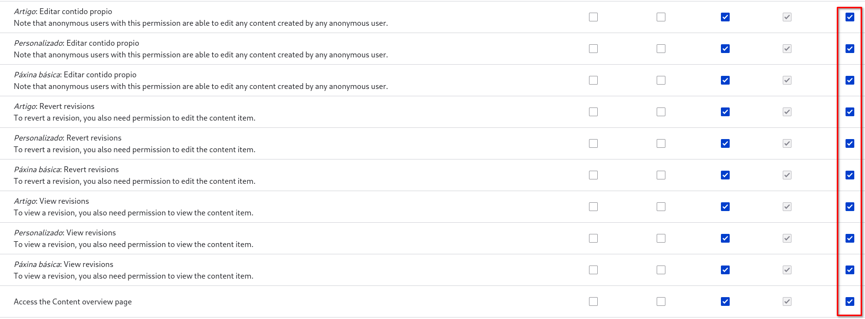This screenshot has width=865, height=319.
Task: Check first checkbox for Páxina básica: View revisions
Action: 593,270
